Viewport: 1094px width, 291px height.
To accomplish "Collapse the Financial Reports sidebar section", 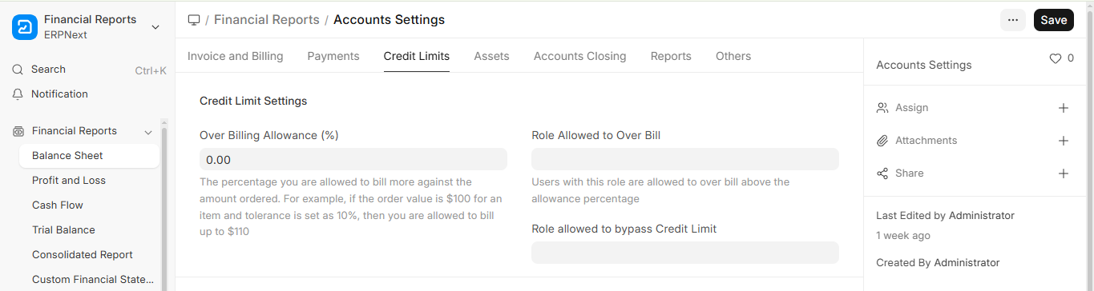I will point(148,132).
